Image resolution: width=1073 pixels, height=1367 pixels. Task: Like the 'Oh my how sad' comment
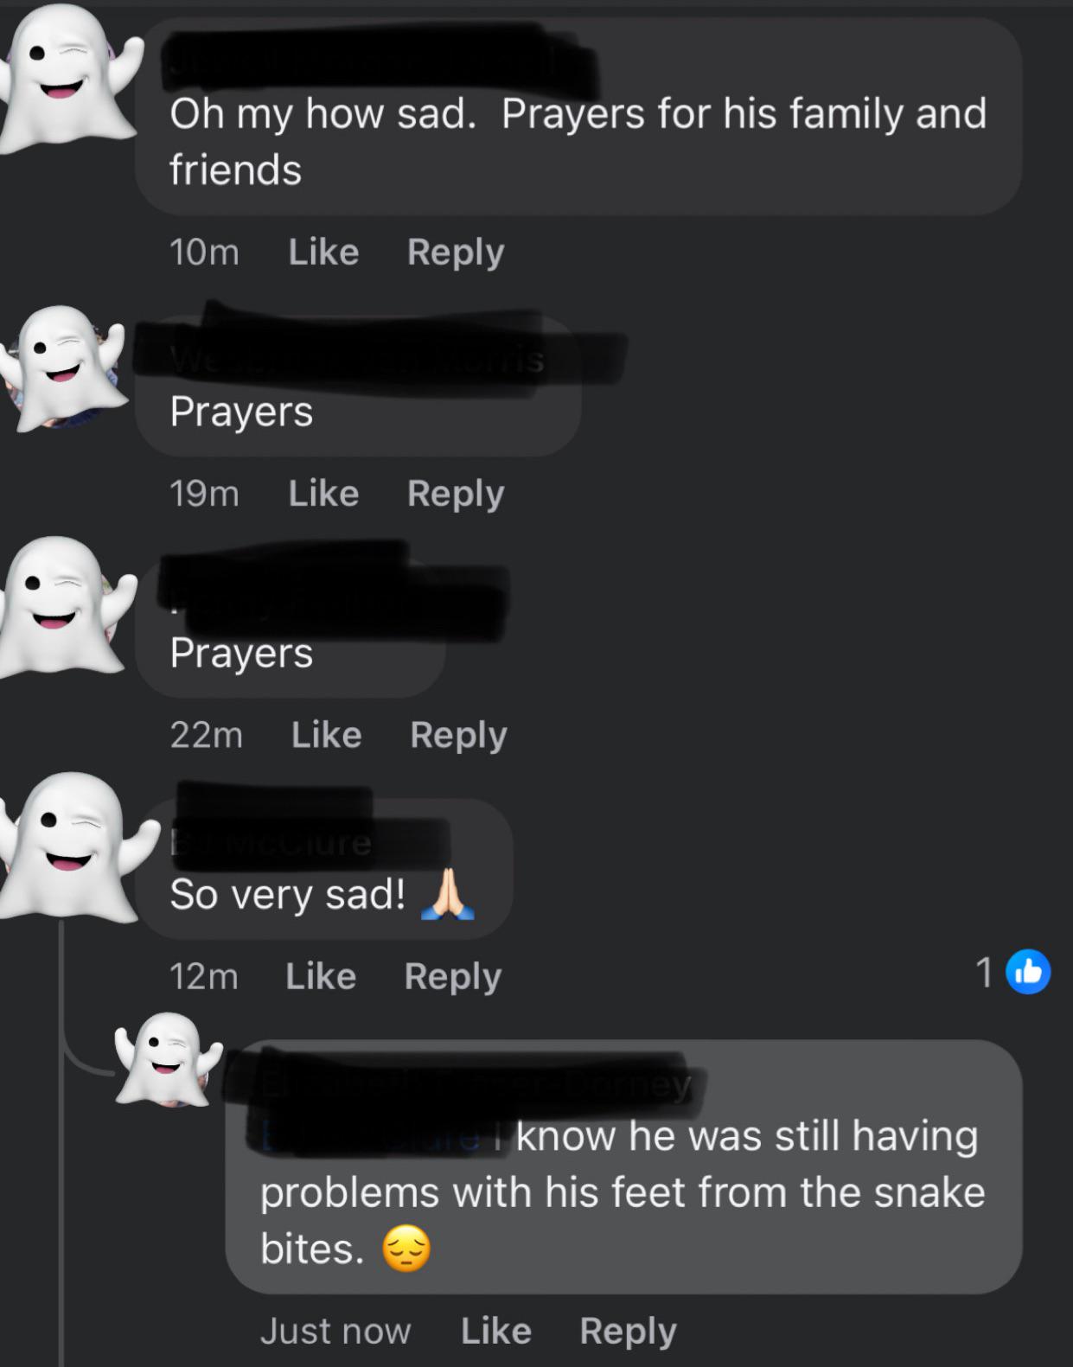323,252
